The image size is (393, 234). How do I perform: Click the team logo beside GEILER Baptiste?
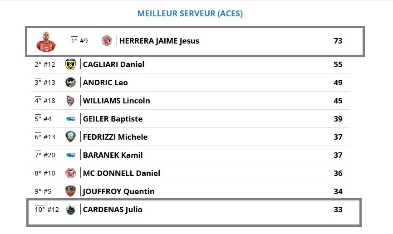point(70,119)
